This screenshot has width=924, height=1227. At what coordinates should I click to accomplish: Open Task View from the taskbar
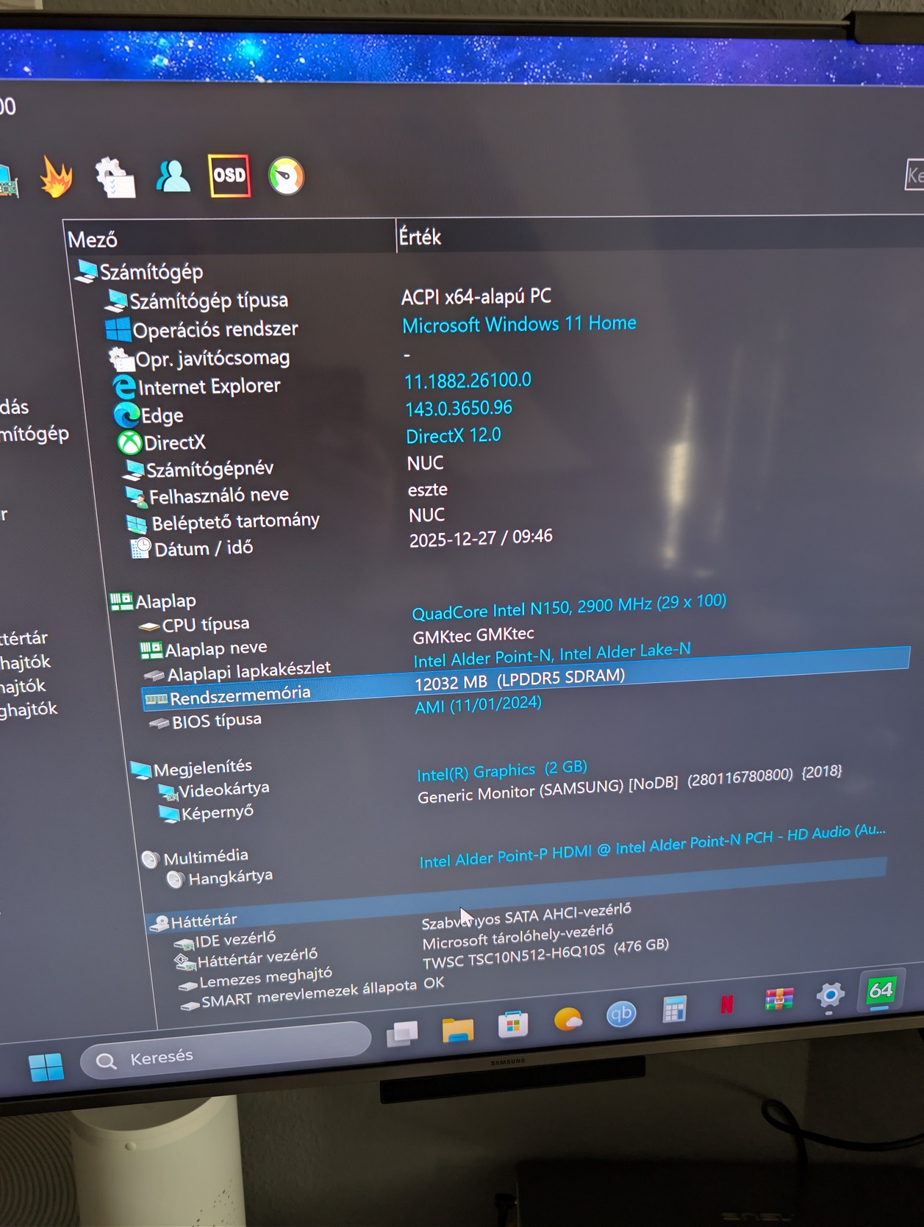coord(402,1034)
